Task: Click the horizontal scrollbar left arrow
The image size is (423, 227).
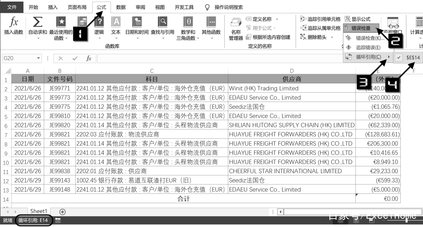Action: click(x=280, y=212)
